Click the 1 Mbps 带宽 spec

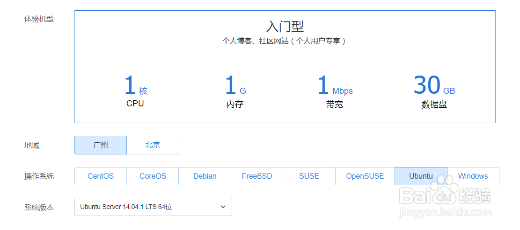pos(335,91)
